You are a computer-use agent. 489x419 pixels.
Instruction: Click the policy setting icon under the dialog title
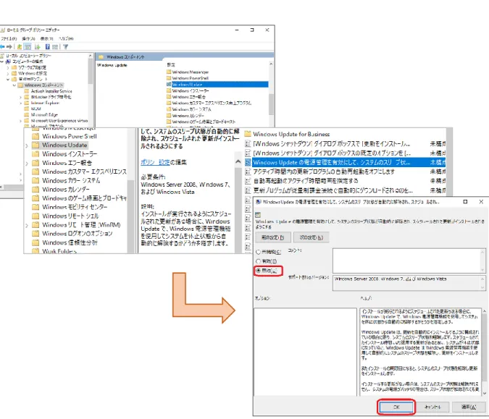[258, 215]
